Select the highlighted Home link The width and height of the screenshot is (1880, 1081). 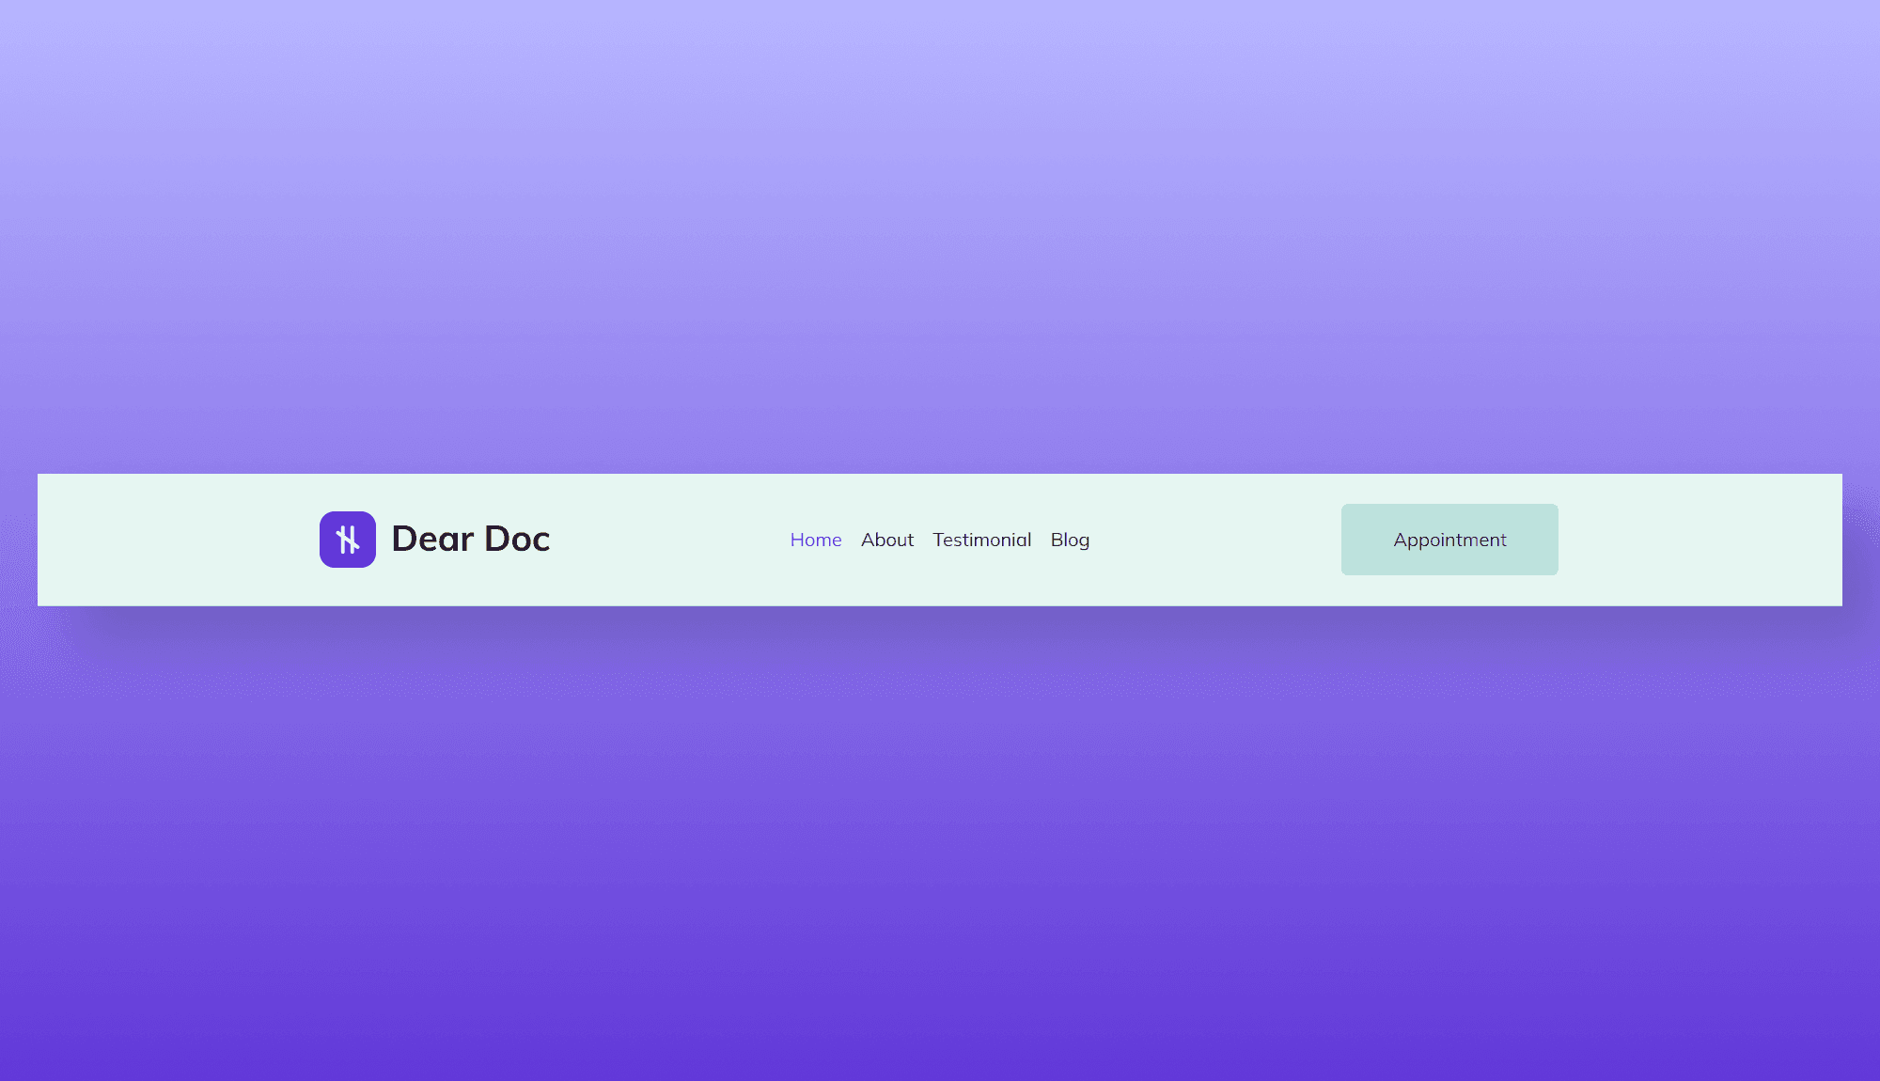point(815,540)
